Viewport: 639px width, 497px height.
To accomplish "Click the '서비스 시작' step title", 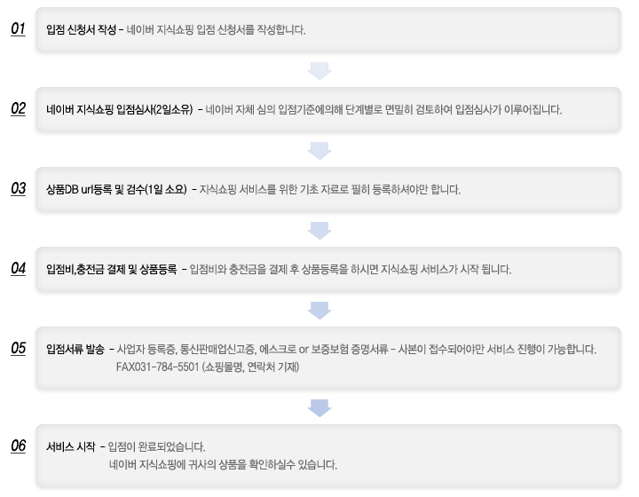I will tap(70, 446).
